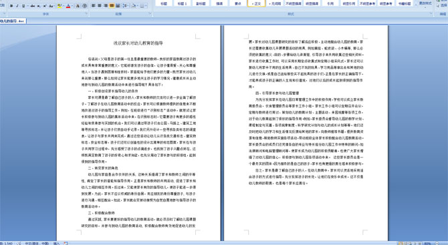The height and width of the screenshot is (245, 448).
Task: Apply the 引用 style from the gallery
Action: coord(330,3)
